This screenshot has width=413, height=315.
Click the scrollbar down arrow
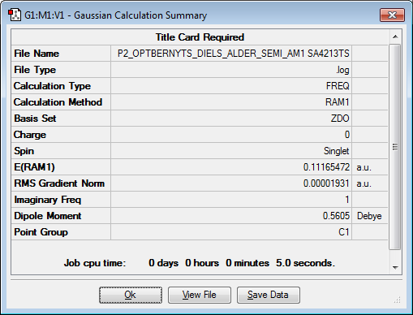pyautogui.click(x=395, y=267)
